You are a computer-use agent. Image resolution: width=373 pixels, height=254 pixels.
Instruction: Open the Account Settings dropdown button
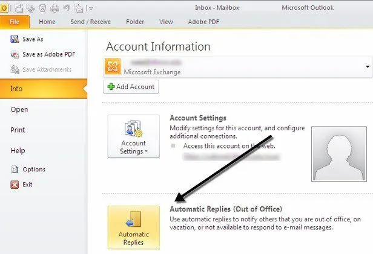click(x=134, y=136)
